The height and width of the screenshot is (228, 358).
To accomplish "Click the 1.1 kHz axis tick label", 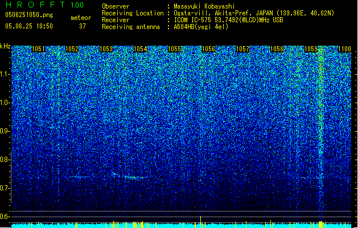I will pyautogui.click(x=5, y=74).
